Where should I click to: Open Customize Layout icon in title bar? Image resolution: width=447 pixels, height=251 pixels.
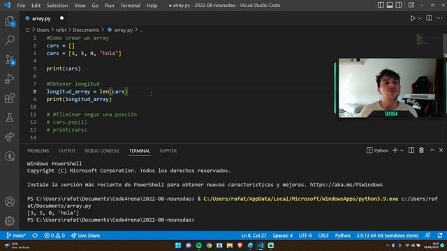coord(411,5)
